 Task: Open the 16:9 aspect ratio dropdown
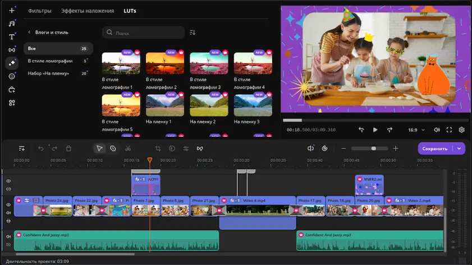coord(415,129)
